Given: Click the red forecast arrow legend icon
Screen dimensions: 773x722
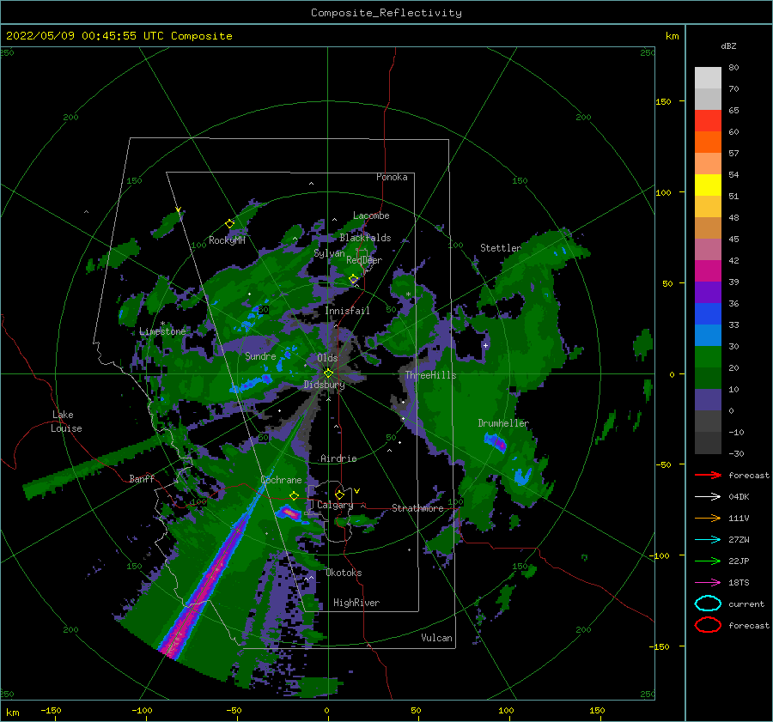Looking at the screenshot, I should [x=708, y=475].
